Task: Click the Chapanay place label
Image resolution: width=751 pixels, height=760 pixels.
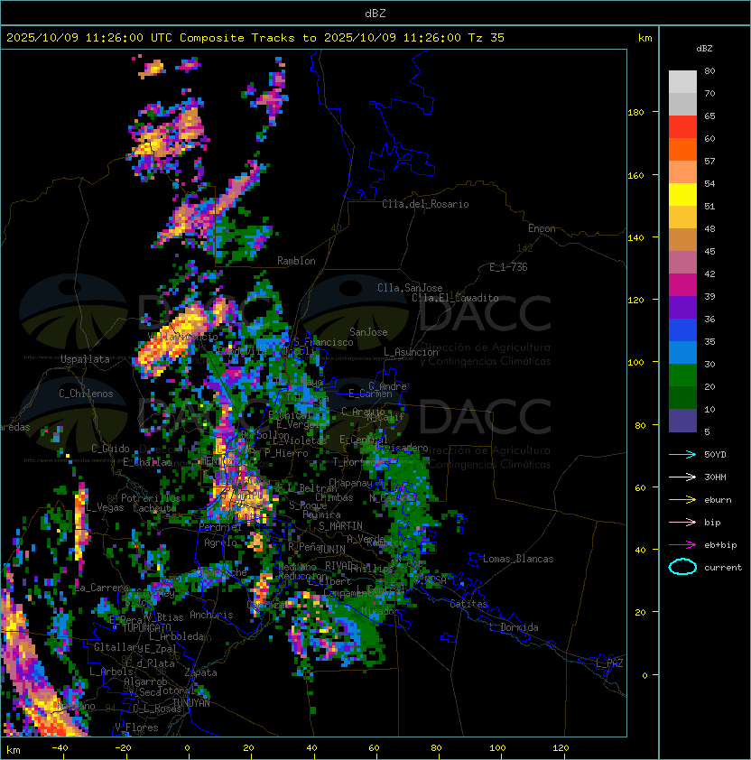Action: pos(350,483)
